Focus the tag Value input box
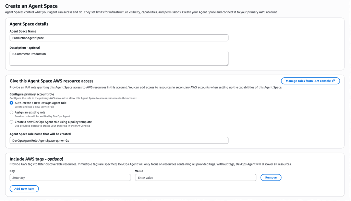This screenshot has height=201, width=351. pos(195,177)
